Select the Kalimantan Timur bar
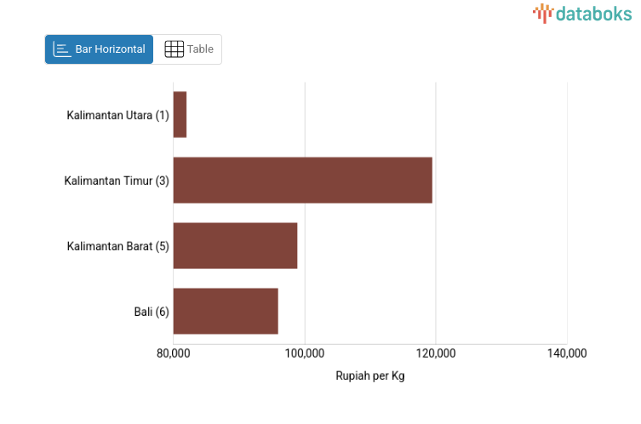This screenshot has width=641, height=424. tap(302, 180)
